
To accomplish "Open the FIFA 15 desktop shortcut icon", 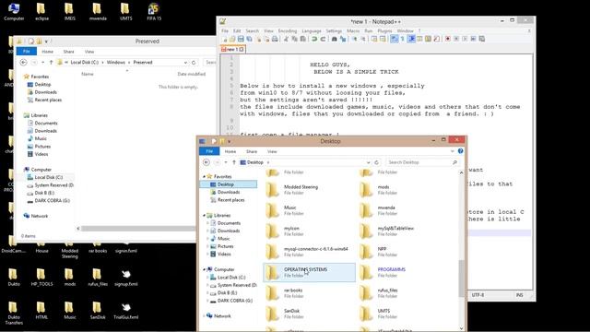I will tap(154, 11).
